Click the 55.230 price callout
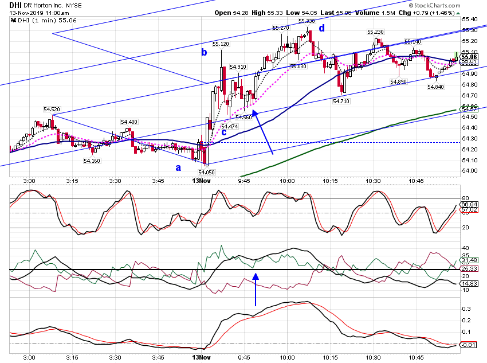This screenshot has height=363, width=487. pyautogui.click(x=375, y=32)
